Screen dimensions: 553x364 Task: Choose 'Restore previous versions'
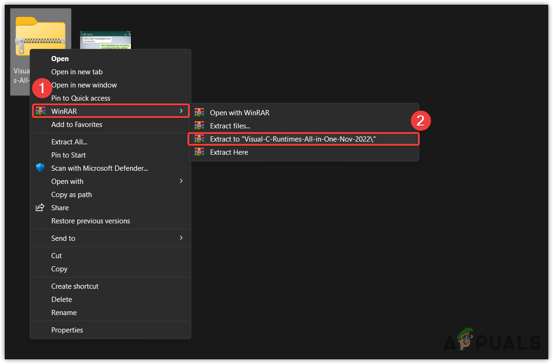(x=90, y=221)
